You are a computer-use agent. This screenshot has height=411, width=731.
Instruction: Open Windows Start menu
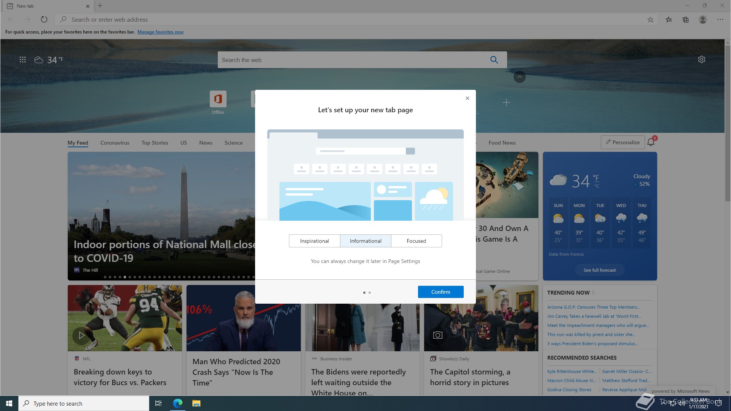tap(9, 403)
